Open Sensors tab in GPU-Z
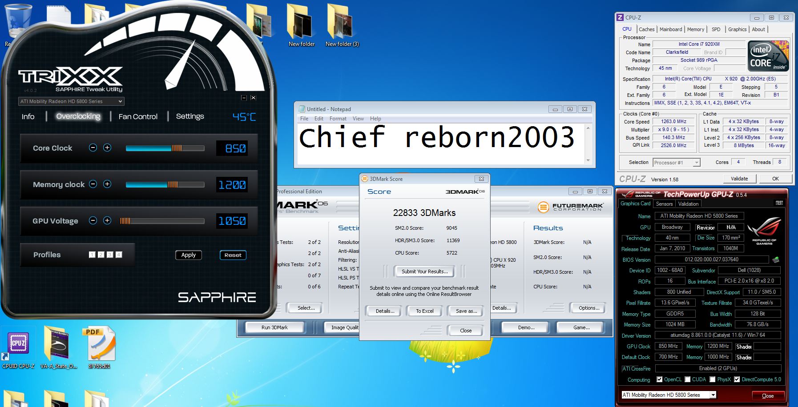Viewport: 798px width, 407px height. coord(664,204)
